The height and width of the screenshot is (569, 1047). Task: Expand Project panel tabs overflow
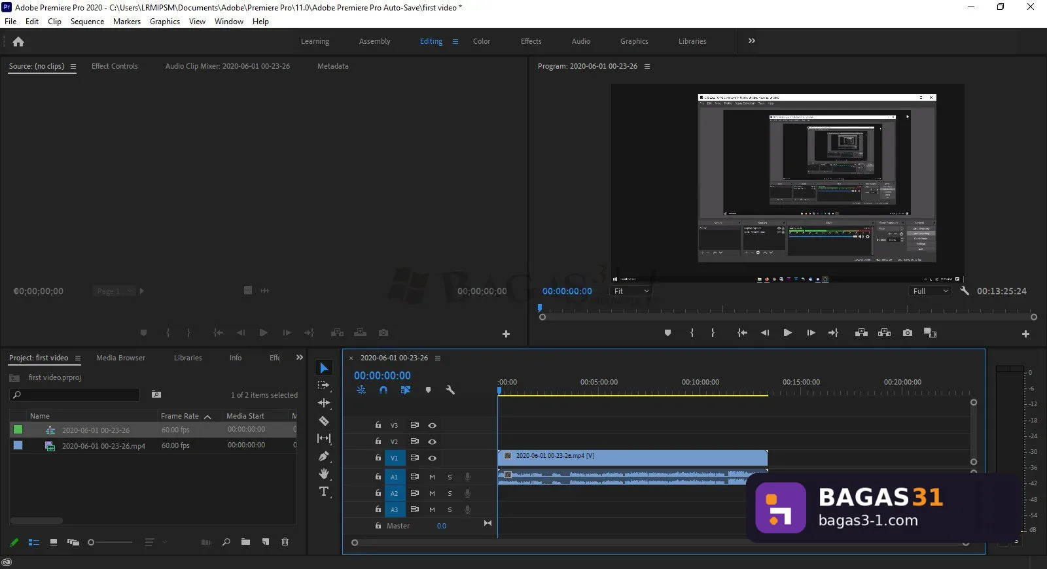pos(300,358)
